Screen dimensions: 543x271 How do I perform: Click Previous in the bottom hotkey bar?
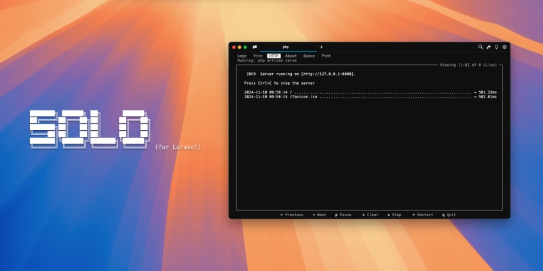pos(293,215)
